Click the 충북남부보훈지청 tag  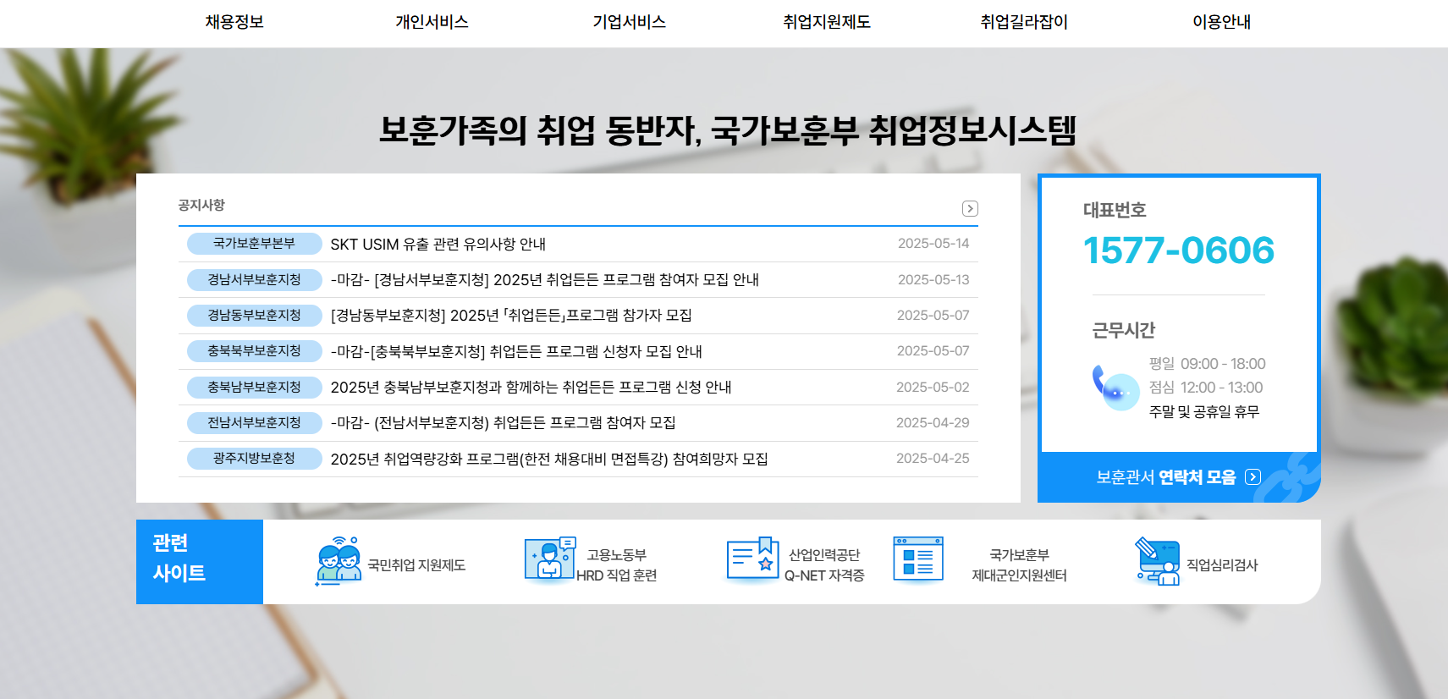254,387
